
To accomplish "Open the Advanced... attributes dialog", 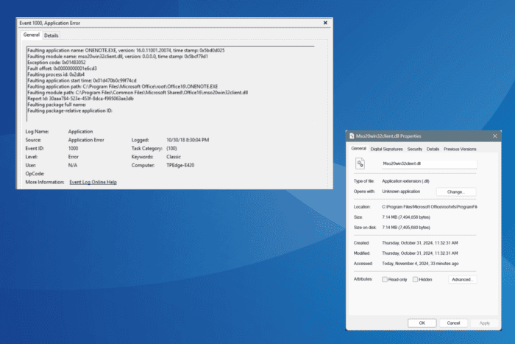I will (461, 279).
